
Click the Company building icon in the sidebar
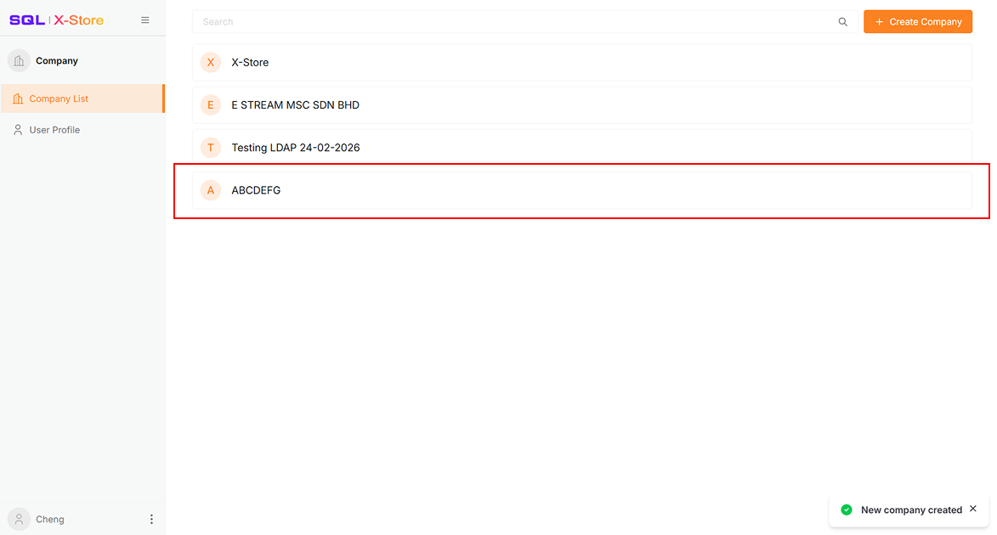click(x=19, y=61)
